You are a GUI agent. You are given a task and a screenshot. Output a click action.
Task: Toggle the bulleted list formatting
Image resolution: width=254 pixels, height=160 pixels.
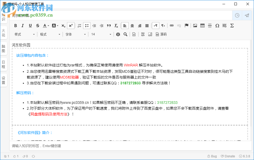click(x=87, y=26)
